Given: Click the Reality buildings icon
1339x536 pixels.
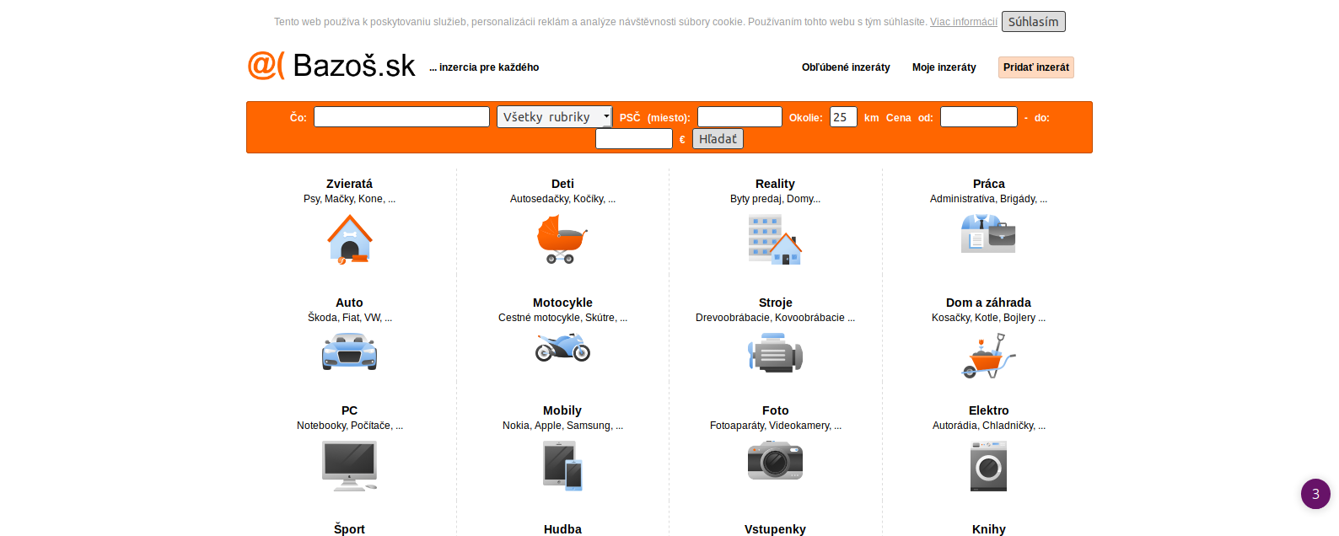Looking at the screenshot, I should (x=775, y=239).
